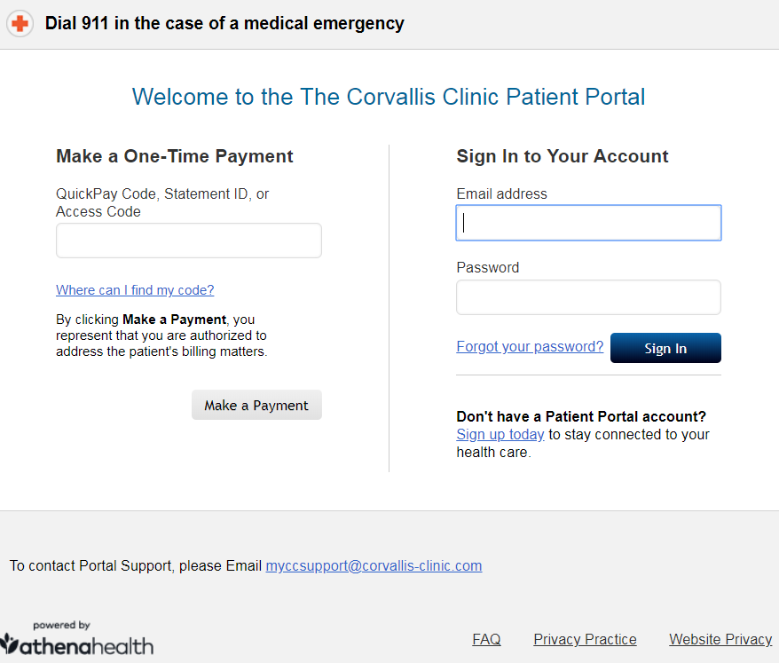The height and width of the screenshot is (663, 779).
Task: Click the 'Dial 911' emergency banner text
Action: 224,23
